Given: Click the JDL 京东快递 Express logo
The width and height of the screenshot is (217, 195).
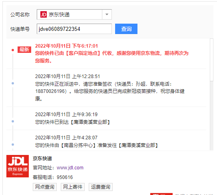Looking at the screenshot, I should click(18, 166).
